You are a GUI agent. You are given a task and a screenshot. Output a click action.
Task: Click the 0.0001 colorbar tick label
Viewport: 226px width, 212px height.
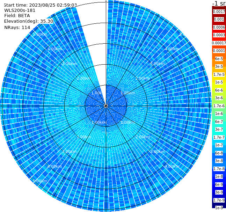pyautogui.click(x=219, y=51)
